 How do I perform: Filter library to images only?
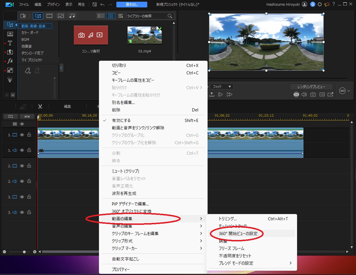pos(61,16)
